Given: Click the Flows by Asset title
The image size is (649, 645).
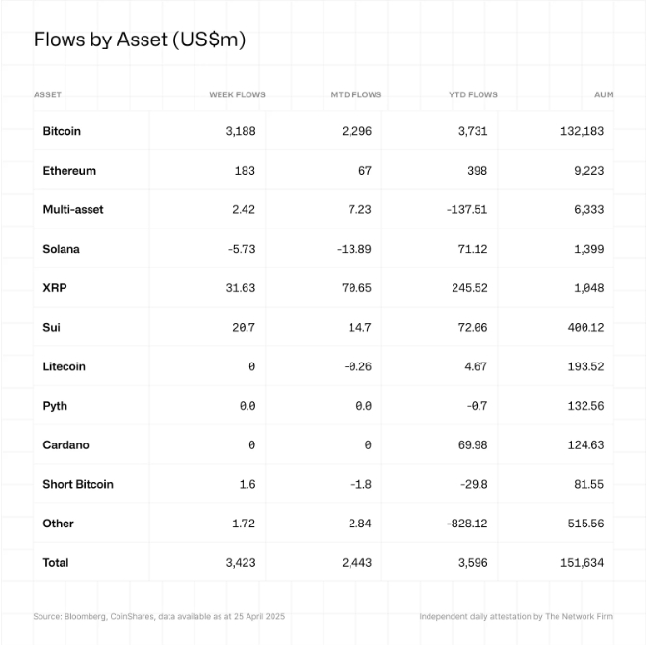Looking at the screenshot, I should (140, 40).
